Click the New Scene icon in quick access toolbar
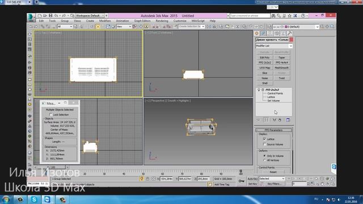Image resolution: width=363 pixels, height=204 pixels. tap(40, 16)
